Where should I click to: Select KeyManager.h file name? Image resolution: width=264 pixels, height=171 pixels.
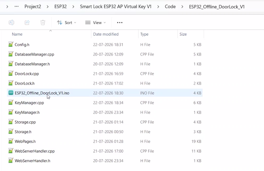pyautogui.click(x=27, y=112)
